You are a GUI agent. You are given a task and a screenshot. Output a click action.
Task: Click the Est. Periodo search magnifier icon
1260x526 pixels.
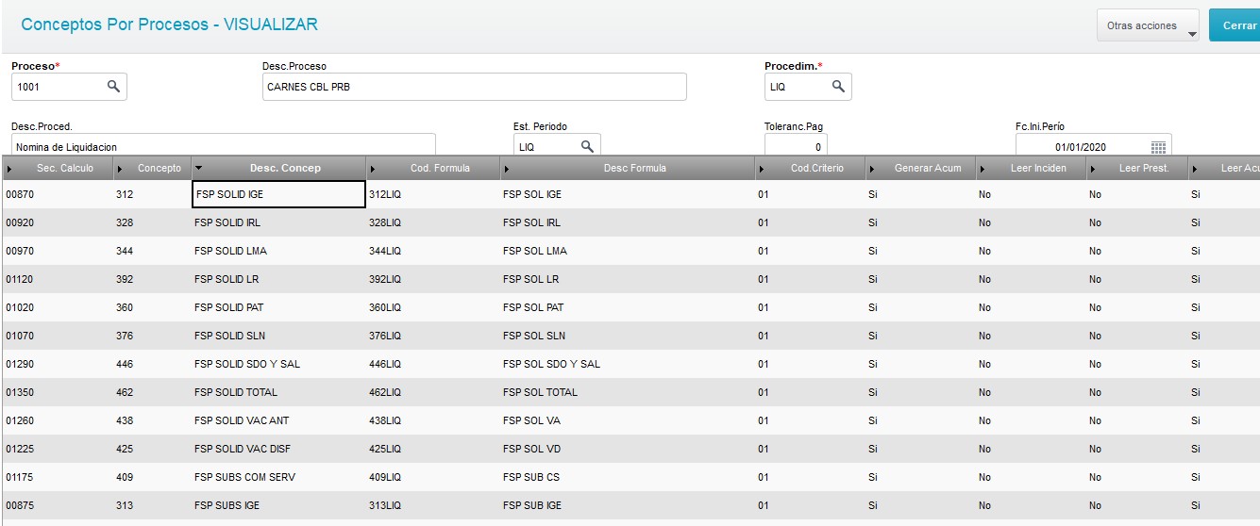click(587, 146)
